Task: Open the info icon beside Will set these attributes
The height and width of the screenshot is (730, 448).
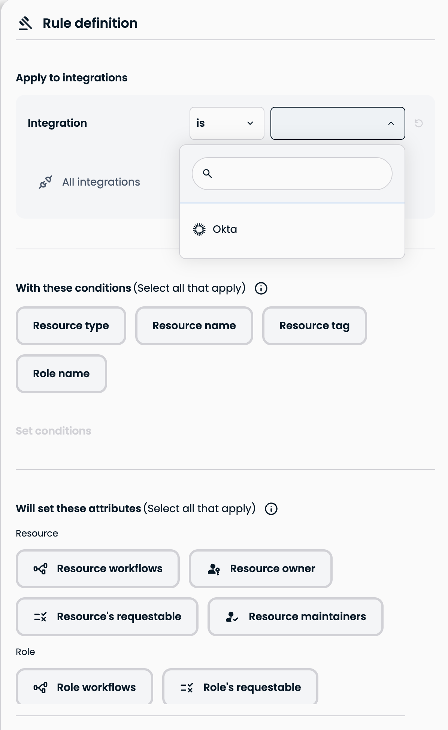Action: click(271, 509)
